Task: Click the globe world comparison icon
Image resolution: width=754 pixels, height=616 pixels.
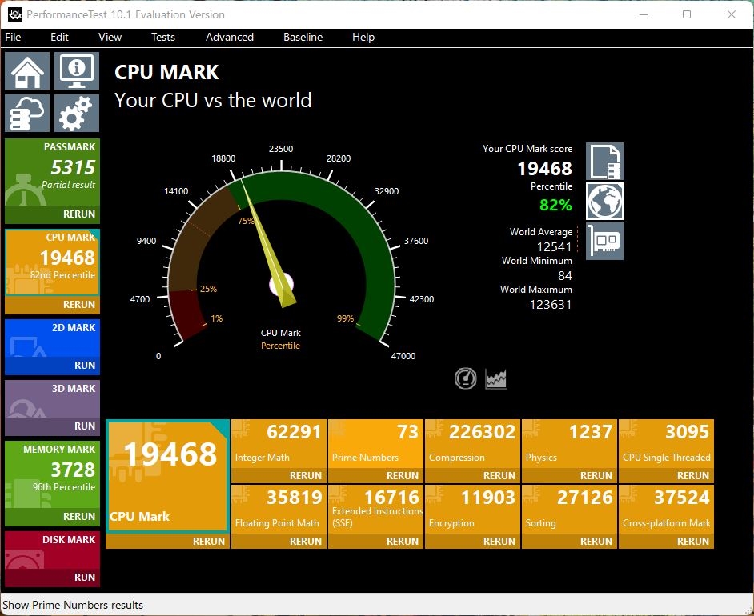Action: [x=605, y=202]
